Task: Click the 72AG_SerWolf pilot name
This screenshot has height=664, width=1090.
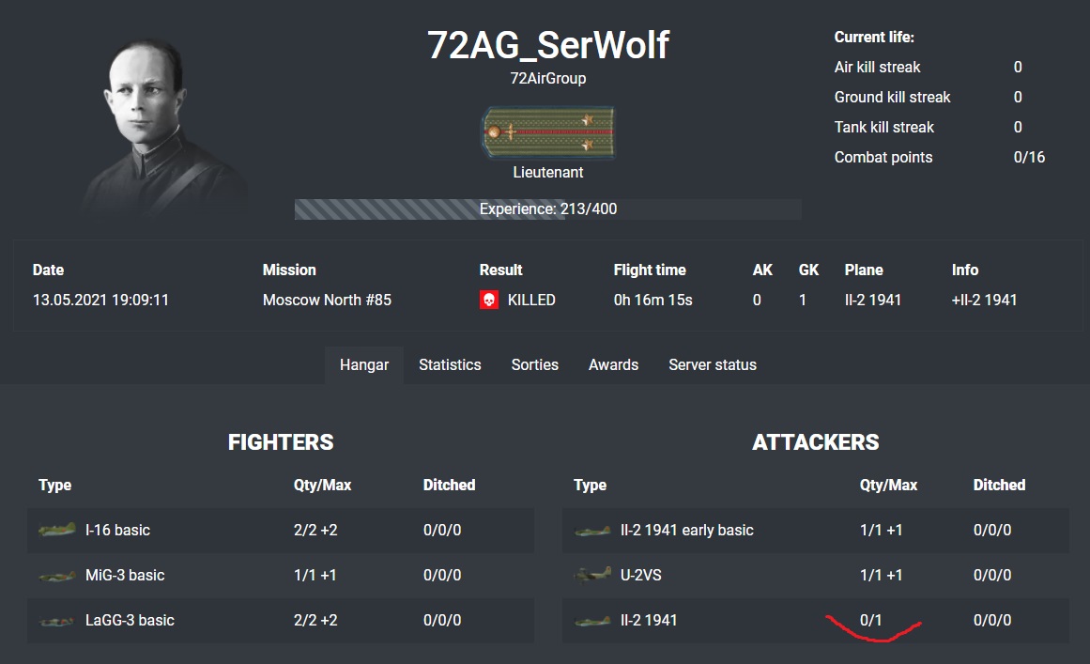Action: pos(548,45)
